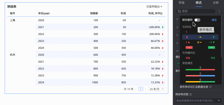The width and height of the screenshot is (224, 105).
Task: Select the 杭州 city cell
Action: point(13,55)
